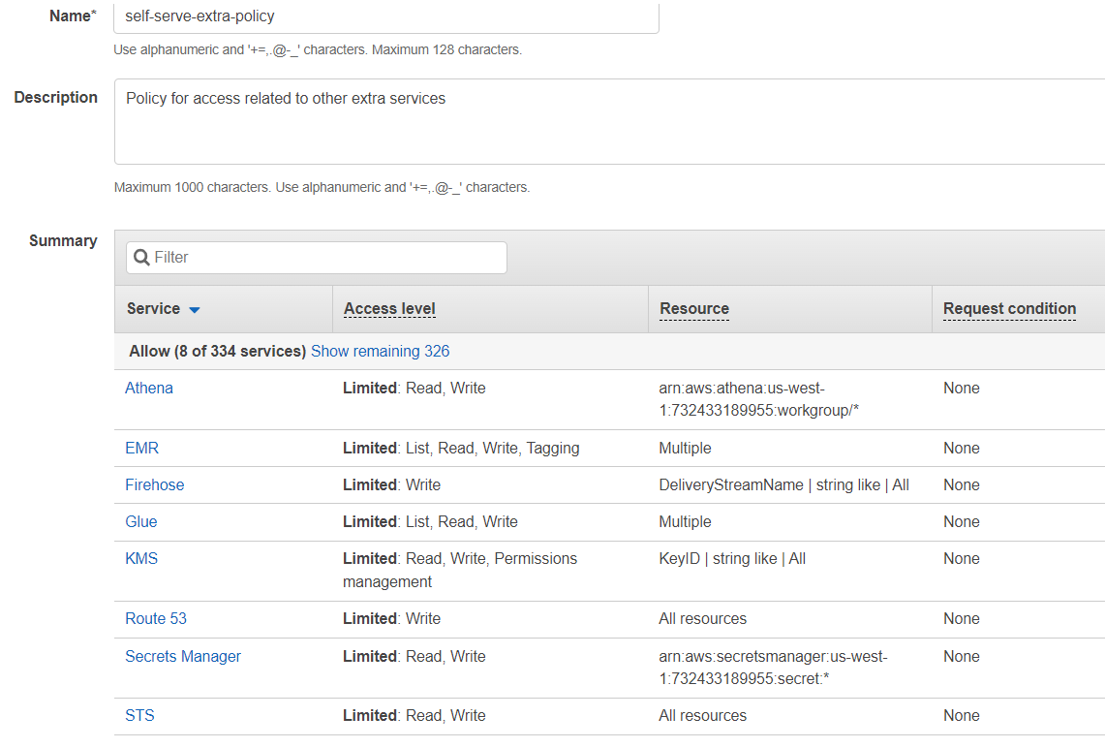Click 'All resources' in Route 53 row
The image size is (1105, 748).
tap(702, 618)
